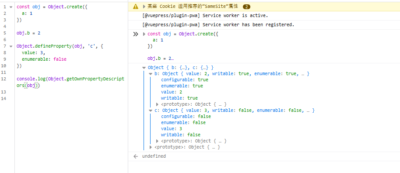Select 'configurable: false' row under c
The image size is (400, 173).
click(186, 117)
